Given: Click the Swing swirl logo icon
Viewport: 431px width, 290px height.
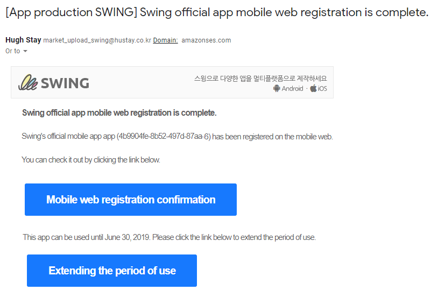Looking at the screenshot, I should click(x=27, y=82).
